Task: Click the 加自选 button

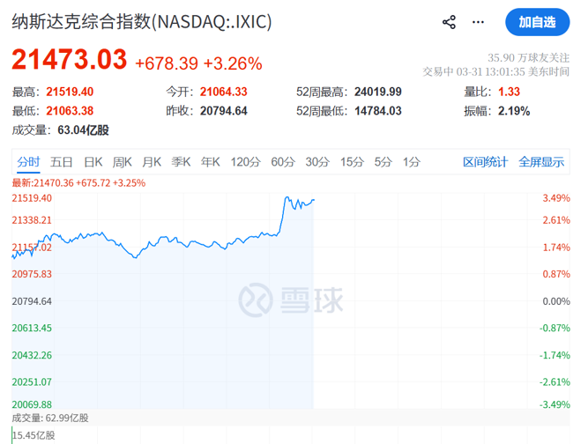Action: (x=537, y=22)
